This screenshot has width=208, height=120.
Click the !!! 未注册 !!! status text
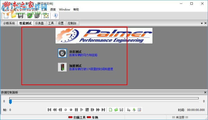click(x=180, y=117)
